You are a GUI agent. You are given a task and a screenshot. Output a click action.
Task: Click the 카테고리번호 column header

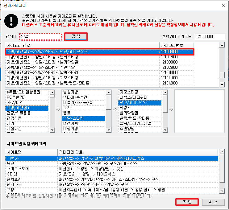(177, 45)
